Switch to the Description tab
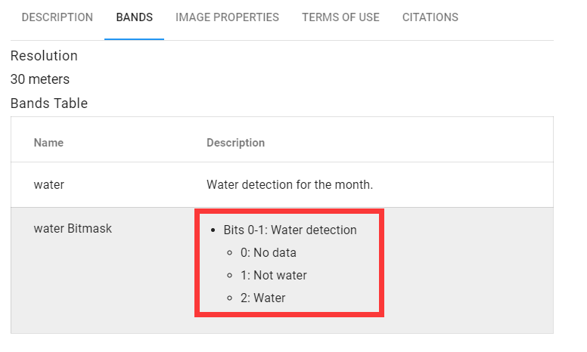Screen dimensions: 587x352 (57, 17)
